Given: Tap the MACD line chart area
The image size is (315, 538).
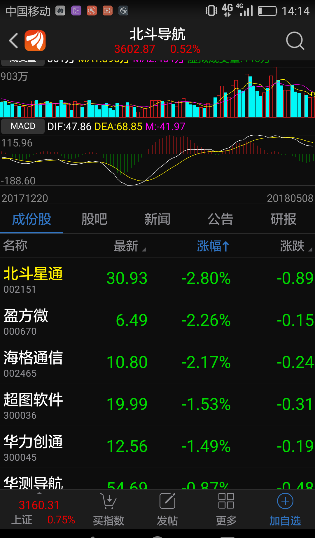Looking at the screenshot, I should pyautogui.click(x=157, y=160).
